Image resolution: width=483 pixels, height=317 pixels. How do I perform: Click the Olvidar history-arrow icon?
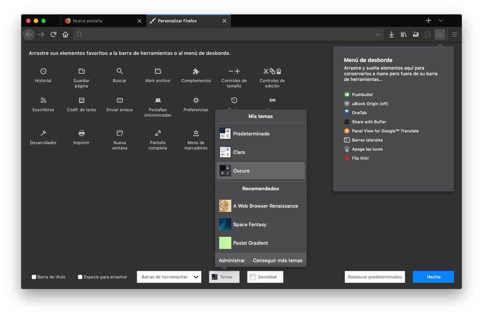coord(234,100)
